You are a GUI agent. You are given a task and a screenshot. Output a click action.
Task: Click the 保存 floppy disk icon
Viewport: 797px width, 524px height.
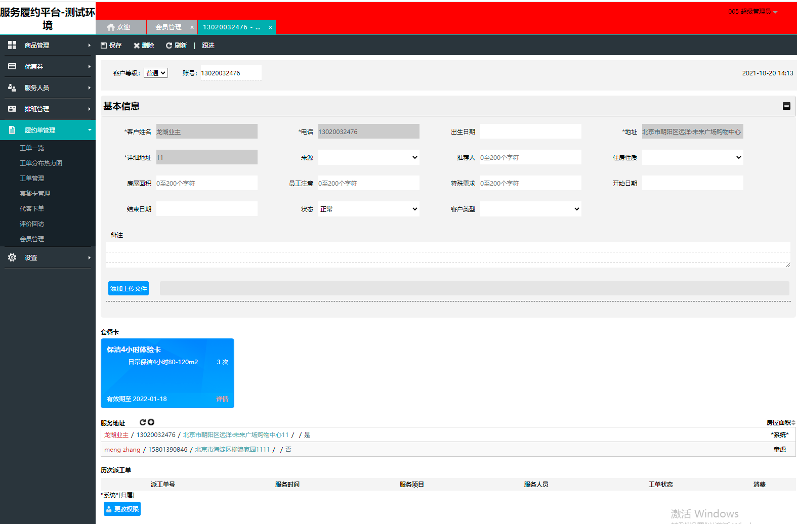pos(104,46)
